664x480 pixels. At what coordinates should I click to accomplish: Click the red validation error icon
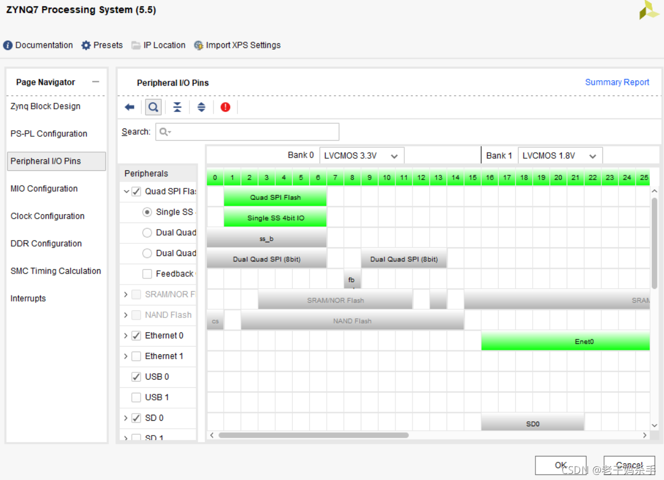[225, 107]
